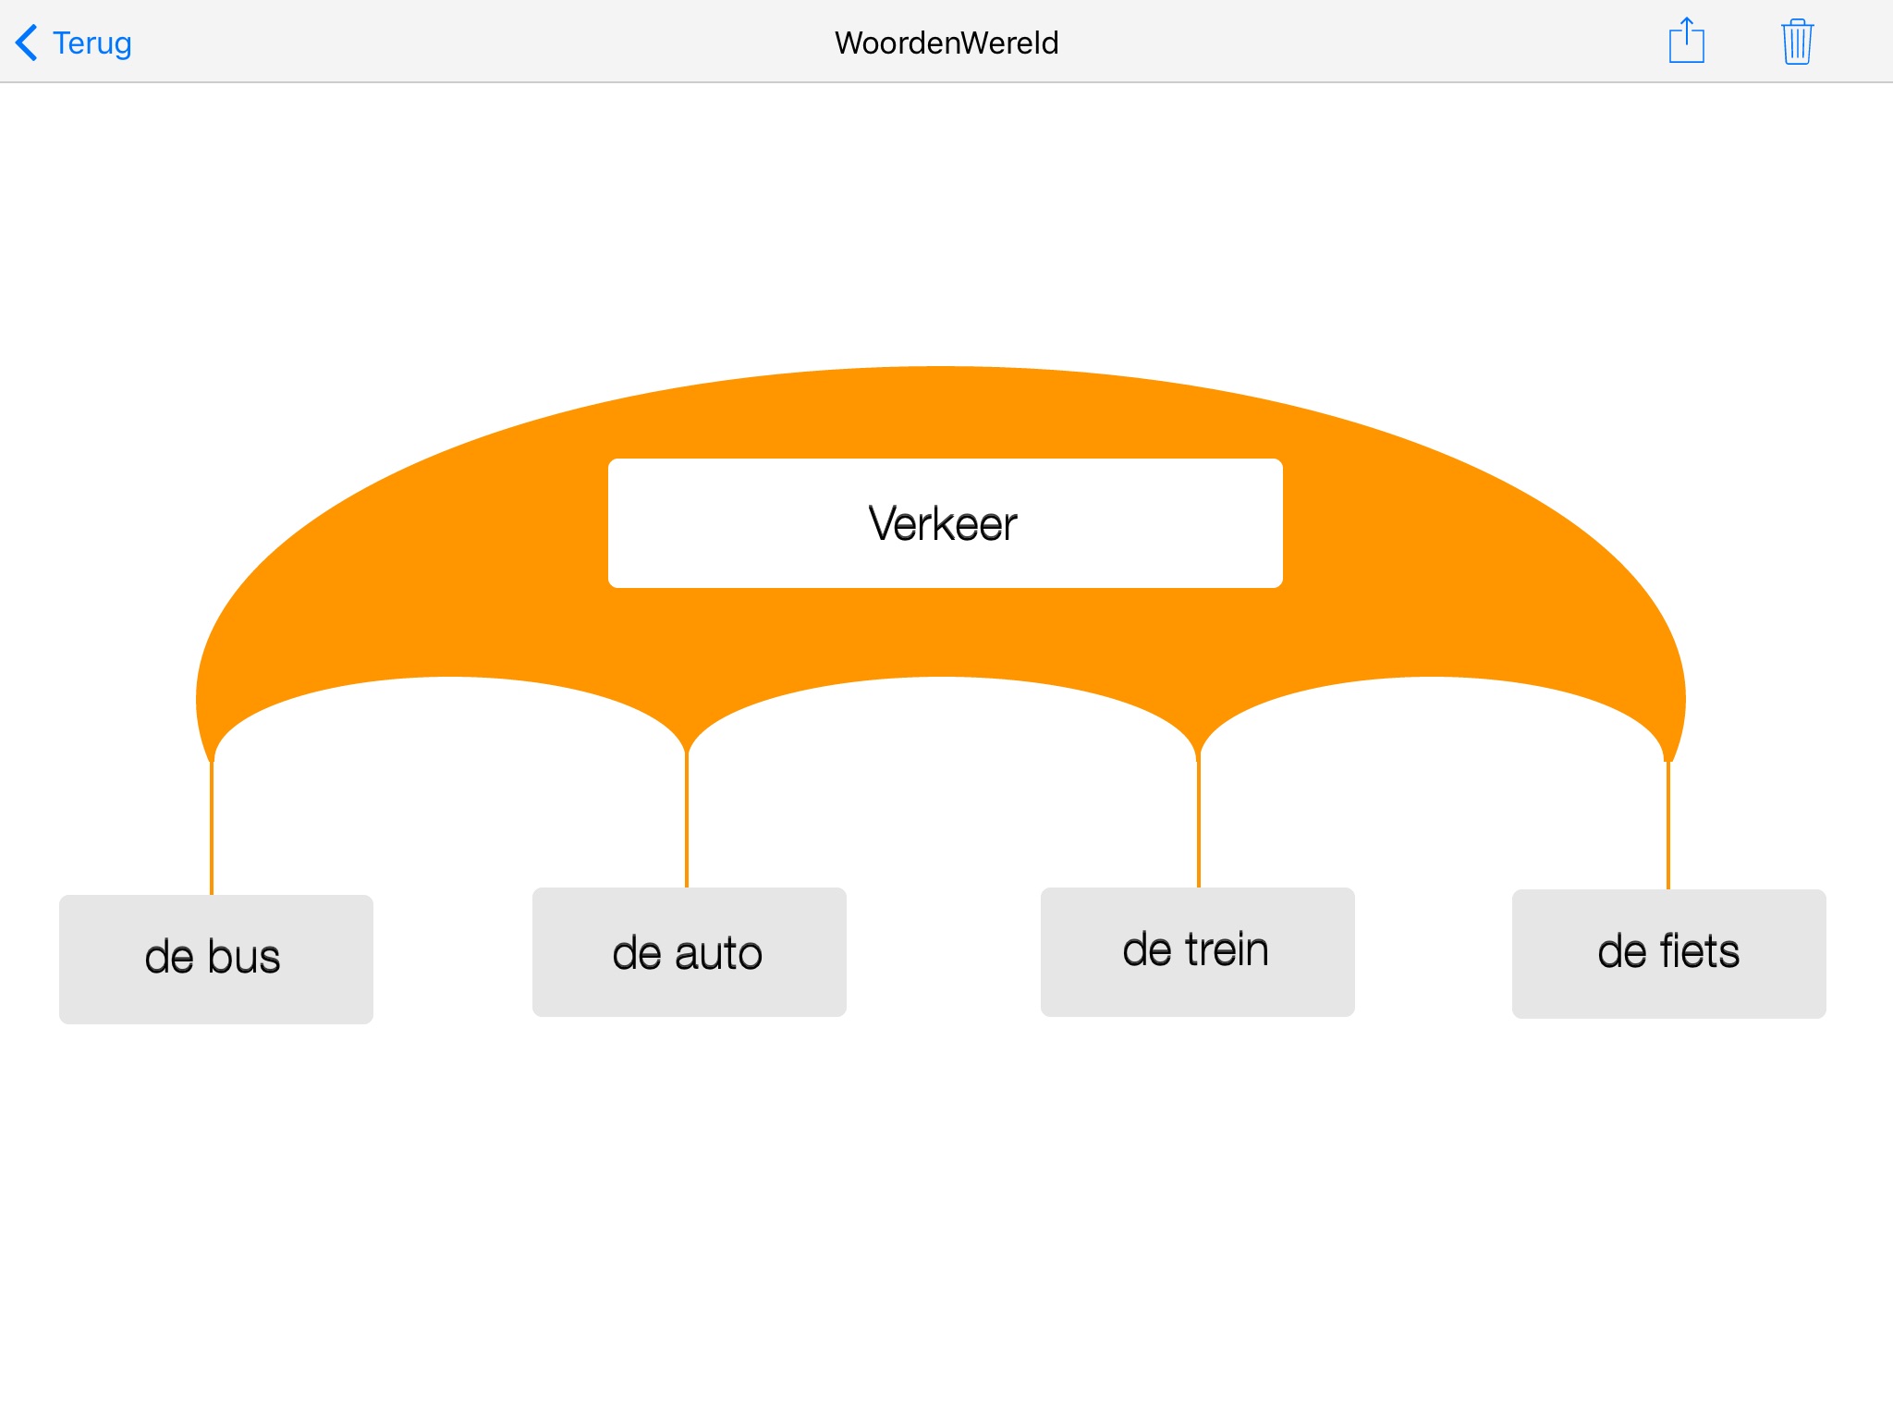Image resolution: width=1893 pixels, height=1420 pixels.
Task: Tap the share icon in the top bar
Action: (x=1686, y=41)
